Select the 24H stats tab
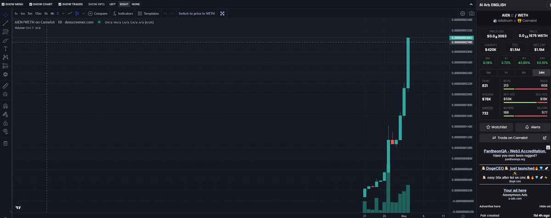Image resolution: width=551 pixels, height=218 pixels. pos(541,73)
